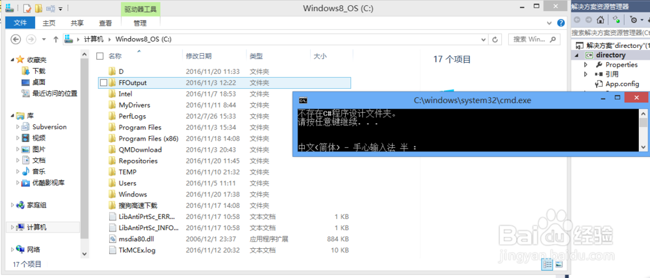Screen dimensions: 650x278
Task: Open the Customize Quick Access Toolbar arrow
Action: pos(60,8)
